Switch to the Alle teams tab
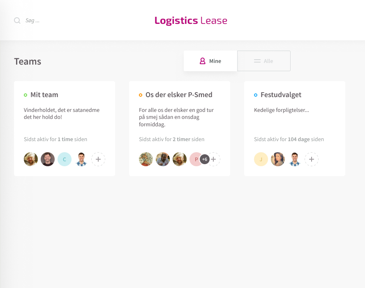Screen dimensions: 365x288 click(264, 61)
